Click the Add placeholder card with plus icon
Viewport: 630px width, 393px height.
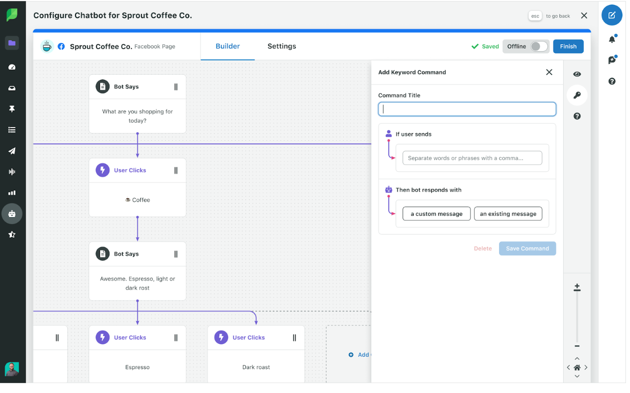pyautogui.click(x=349, y=355)
